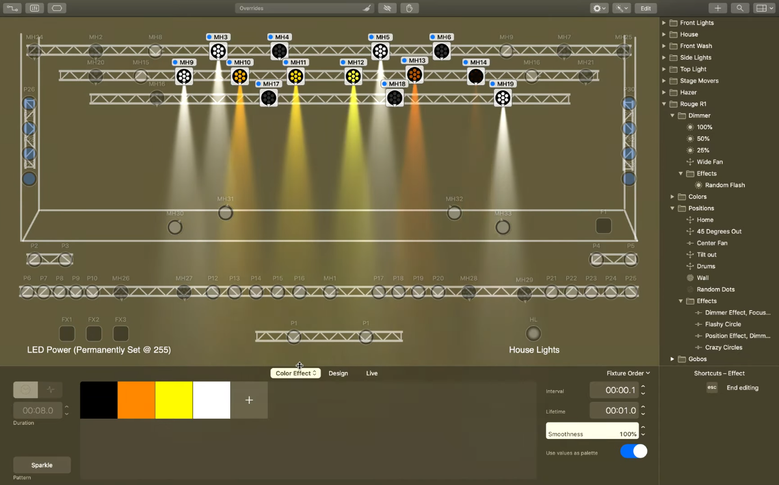
Task: Add a new color with plus tile
Action: coord(249,400)
